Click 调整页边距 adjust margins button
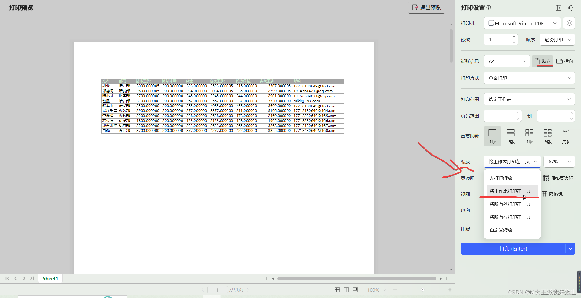Screen dimensions: 581x298 click(558, 178)
